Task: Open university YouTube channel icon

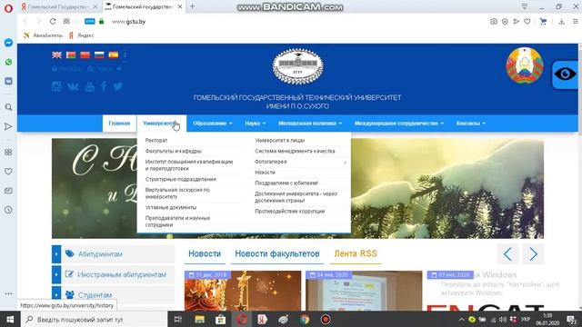Action: (x=89, y=87)
